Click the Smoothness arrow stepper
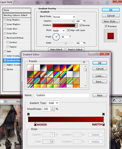Viewport: 122px width, 149px height. click(53, 109)
